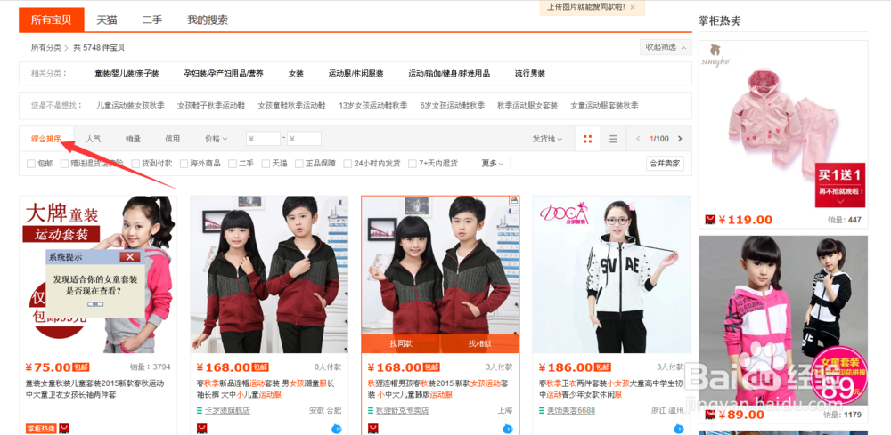Click the DOCA logo on fourth product
891x435 pixels.
tap(564, 213)
